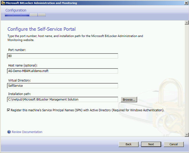Click the Installation path label
The height and width of the screenshot is (153, 189).
tap(19, 94)
